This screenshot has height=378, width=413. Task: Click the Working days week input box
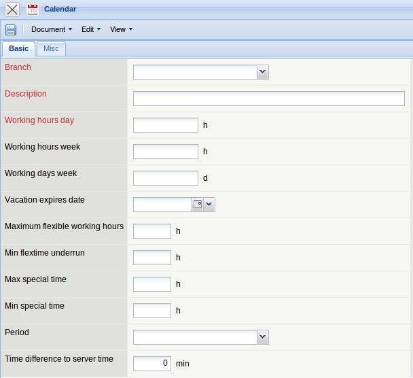click(x=165, y=178)
